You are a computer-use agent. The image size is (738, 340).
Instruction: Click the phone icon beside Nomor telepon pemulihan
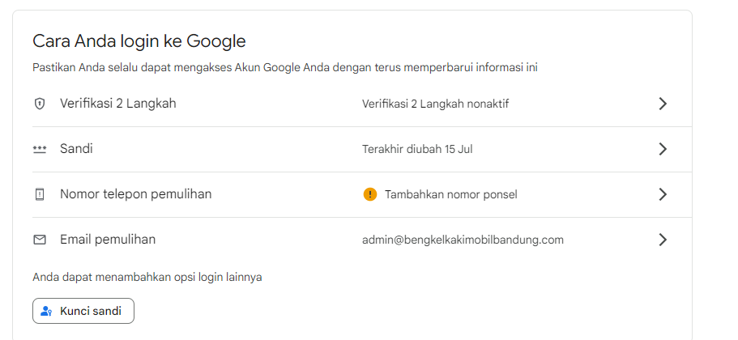[40, 194]
